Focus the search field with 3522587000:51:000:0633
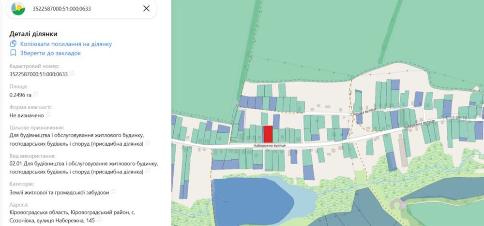Viewport: 484px width, 226px height. tap(83, 9)
